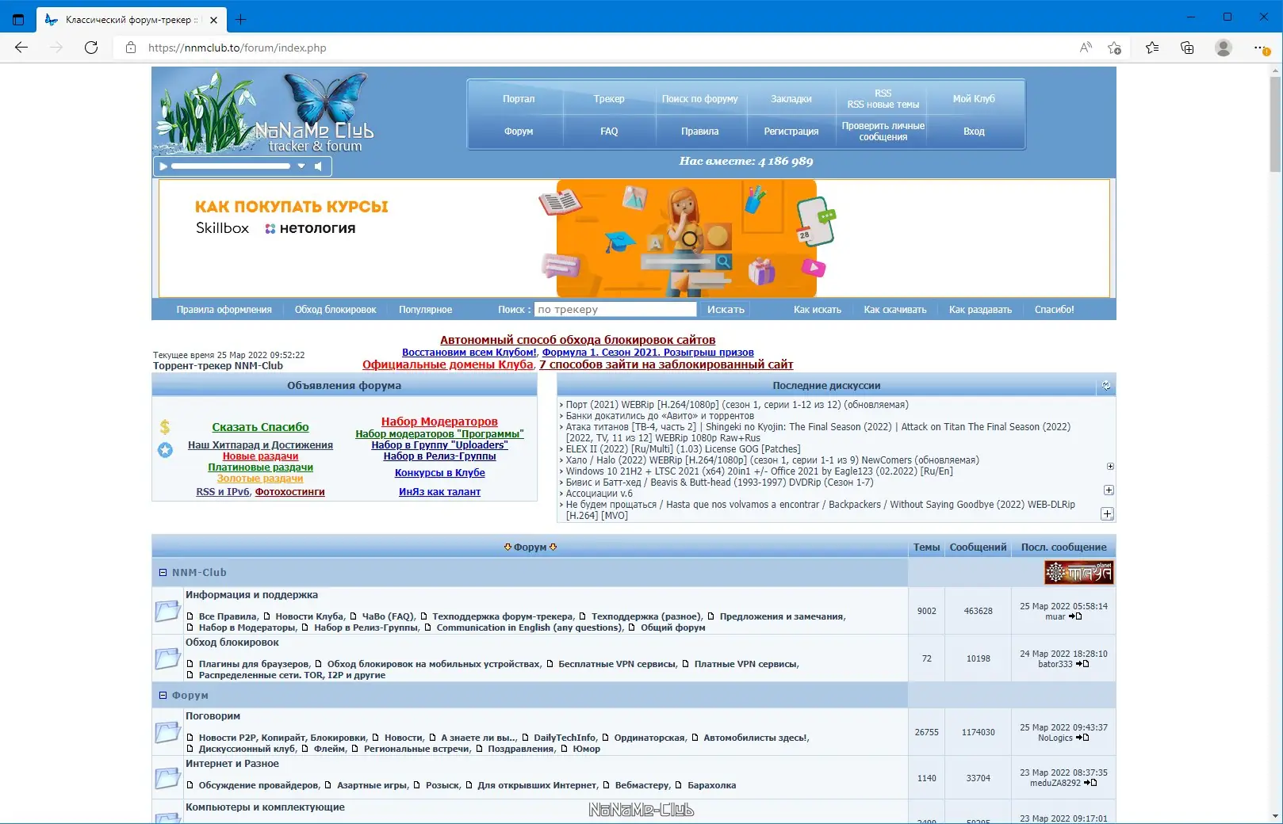
Task: Click the medium plus expander in discussions panel
Action: (x=1109, y=490)
